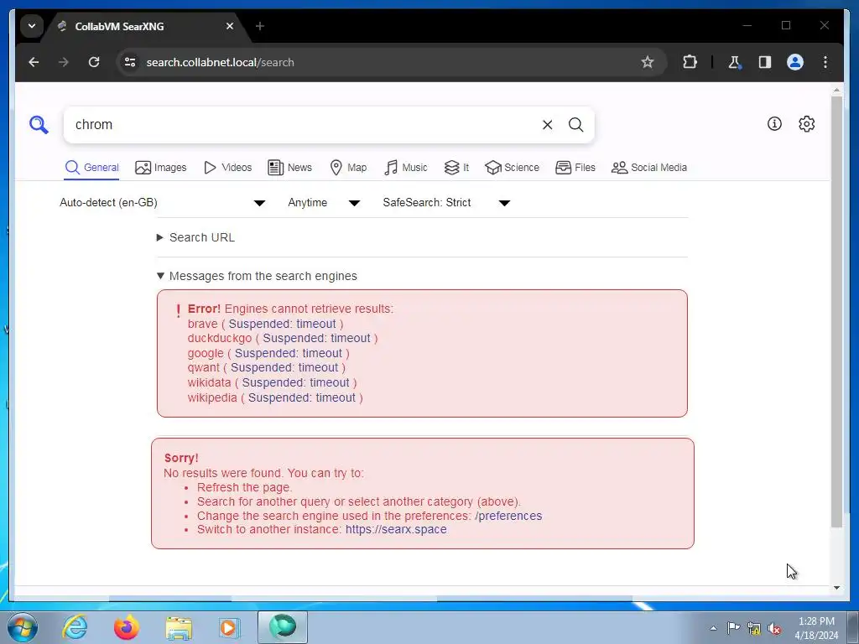The width and height of the screenshot is (859, 644).
Task: Open the Auto-detect (en-GB) language dropdown
Action: pos(162,203)
